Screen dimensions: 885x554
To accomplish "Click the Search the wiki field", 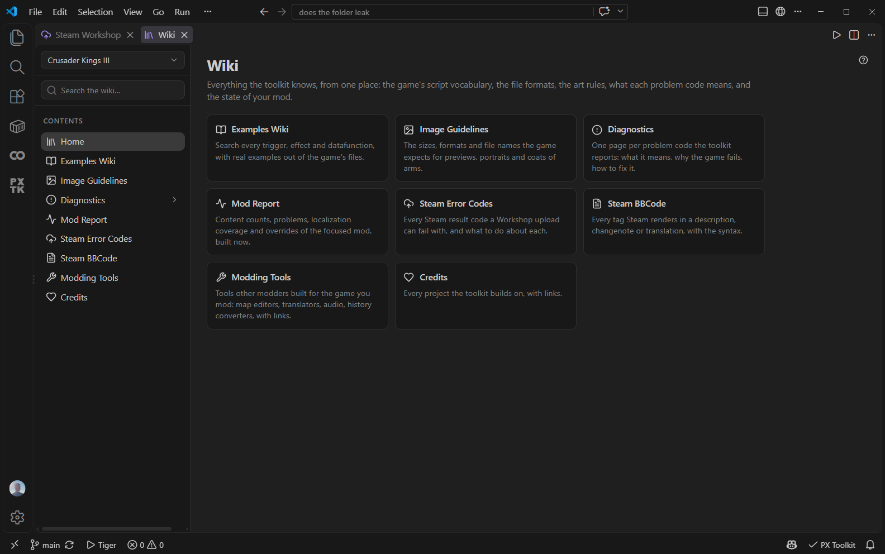I will (113, 90).
